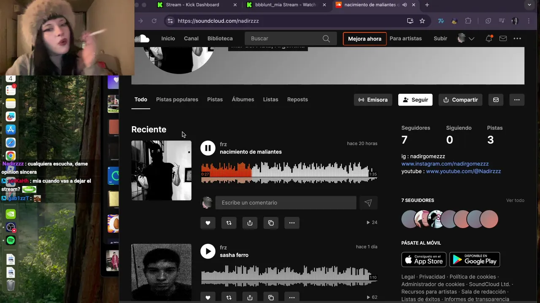
Task: Open the Google Play download badge
Action: 475,260
